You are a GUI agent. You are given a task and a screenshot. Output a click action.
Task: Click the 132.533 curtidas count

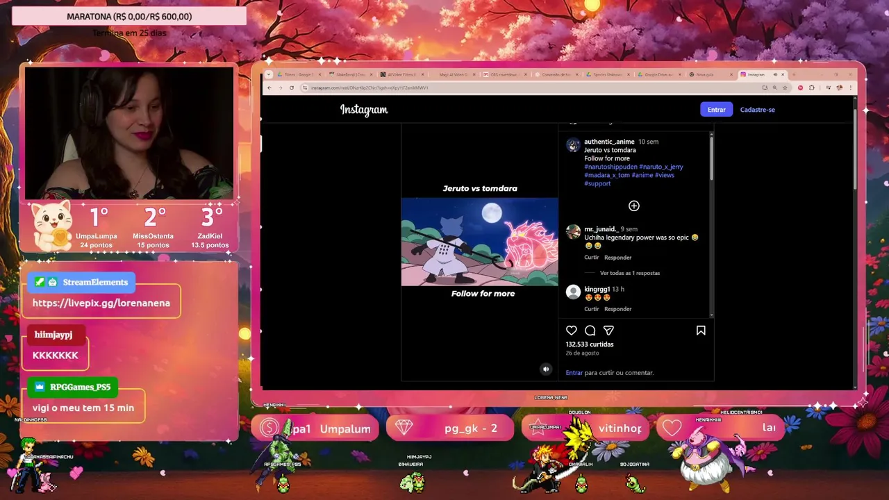click(590, 344)
